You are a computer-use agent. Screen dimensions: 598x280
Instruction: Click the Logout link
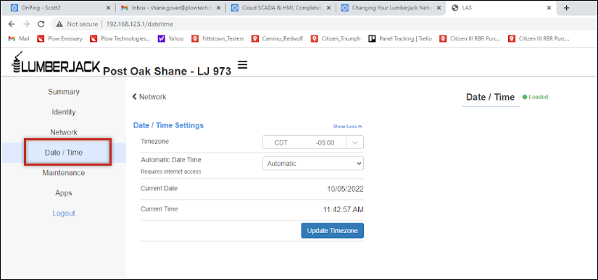(x=64, y=213)
